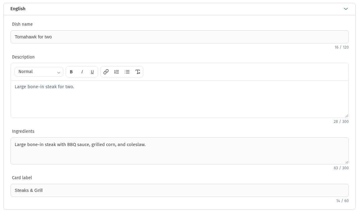The image size is (359, 212).
Task: Toggle bold formatting in Description toolbar
Action: [x=71, y=72]
